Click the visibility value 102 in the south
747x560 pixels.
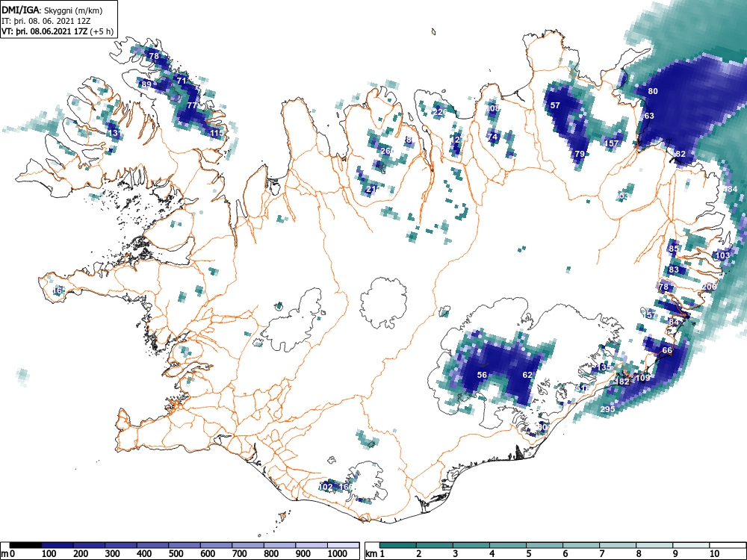pos(326,487)
